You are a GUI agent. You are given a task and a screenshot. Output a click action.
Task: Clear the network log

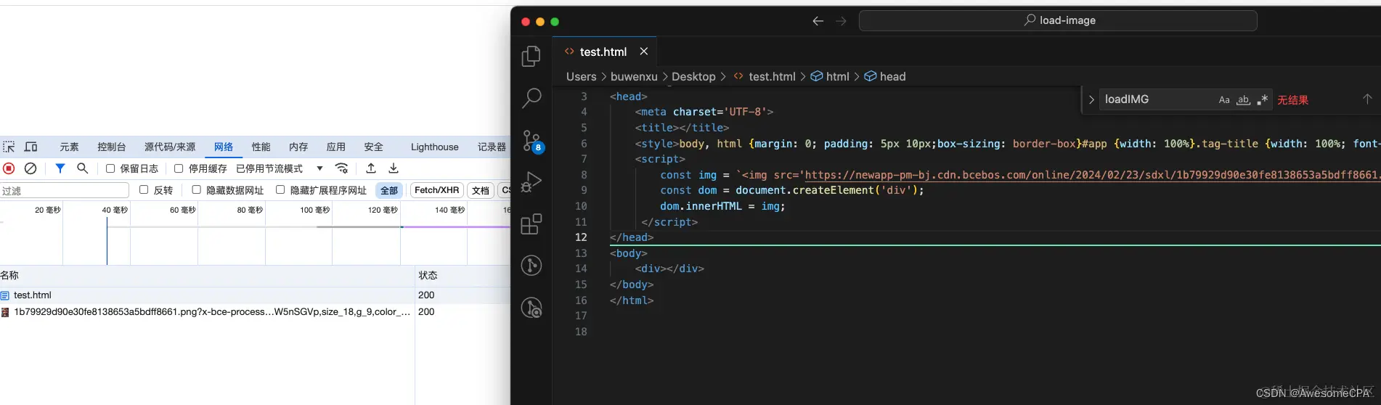click(30, 168)
